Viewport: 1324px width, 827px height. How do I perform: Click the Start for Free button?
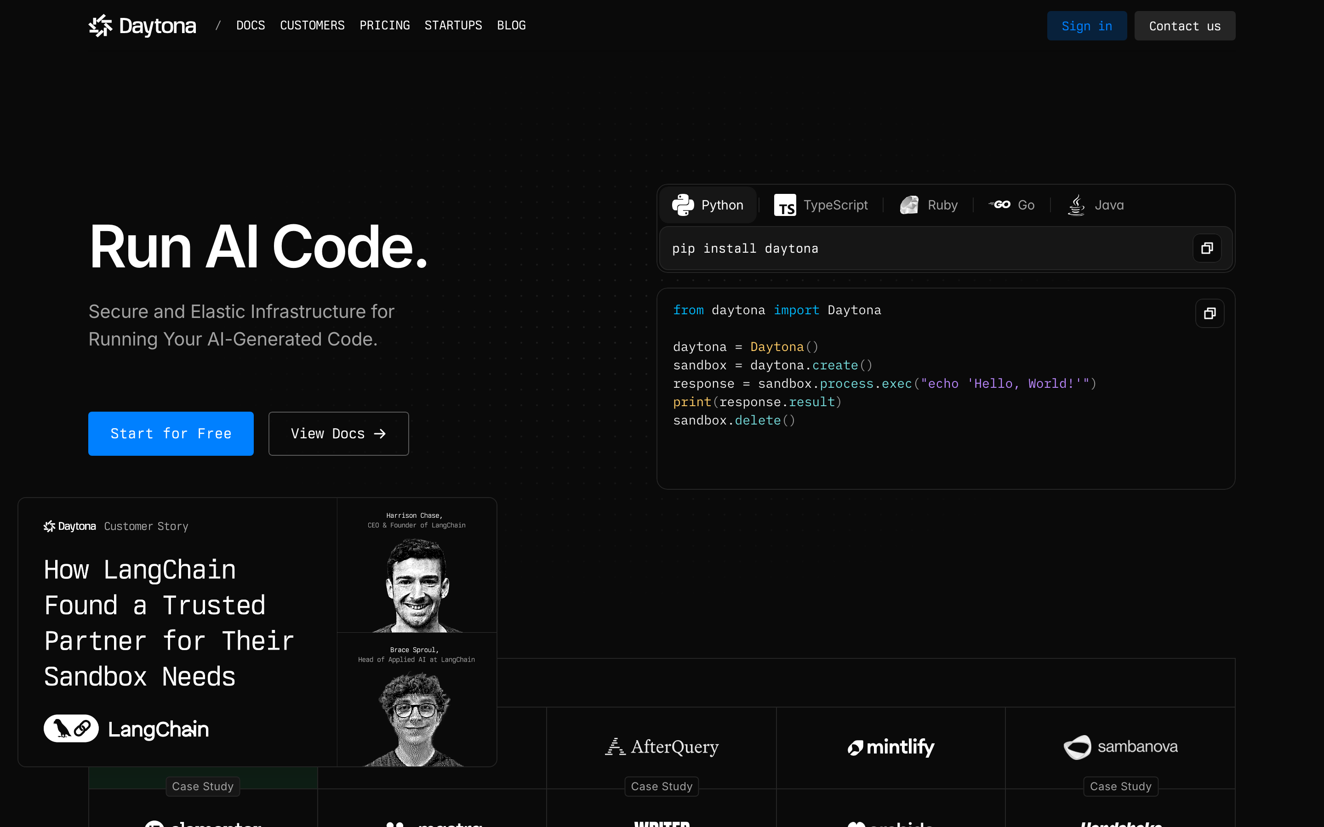tap(171, 434)
